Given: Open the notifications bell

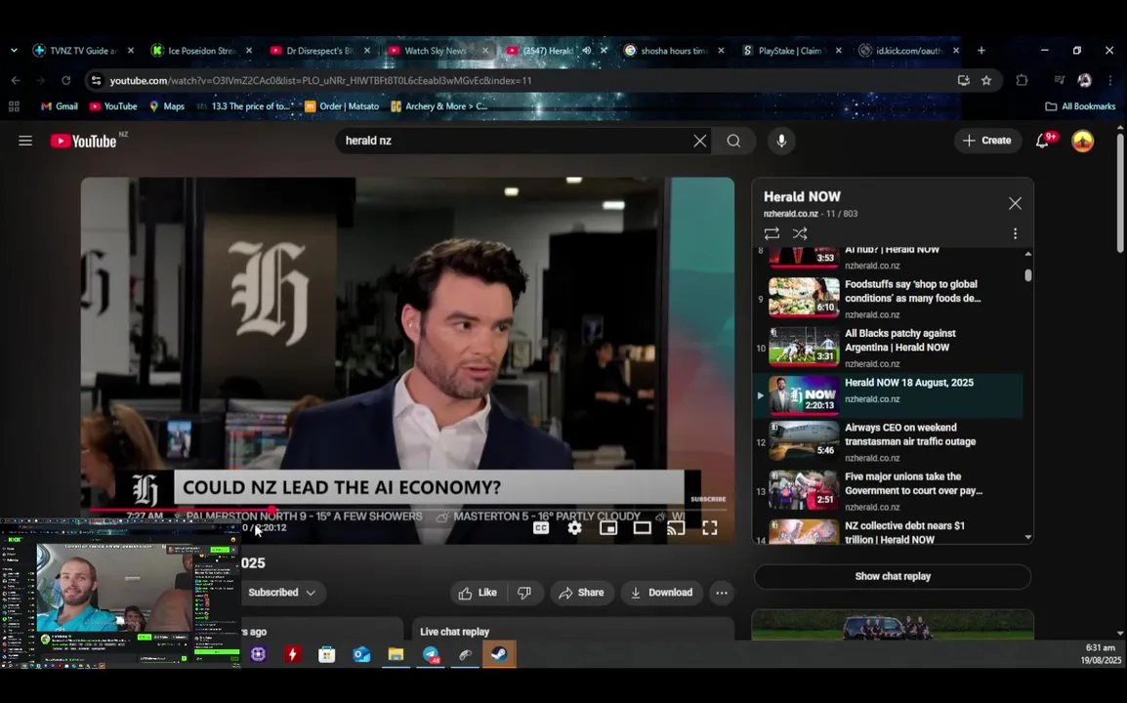Looking at the screenshot, I should tap(1043, 141).
